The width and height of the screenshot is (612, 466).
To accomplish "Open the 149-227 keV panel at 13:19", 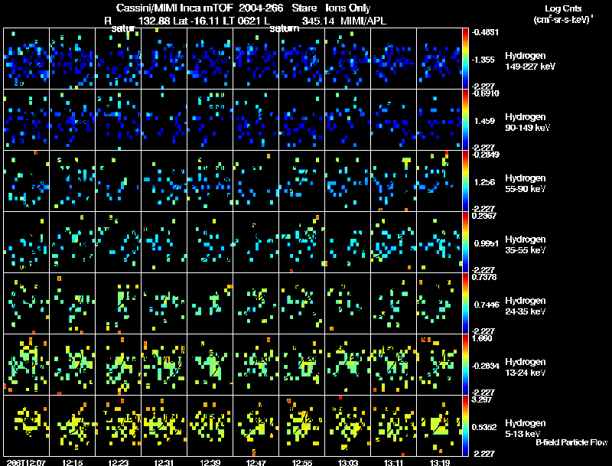I will 439,59.
